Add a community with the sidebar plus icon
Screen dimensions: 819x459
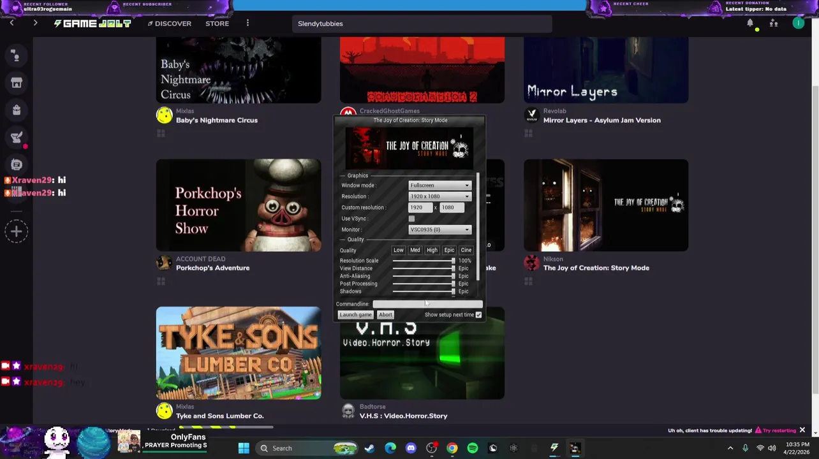pos(17,231)
